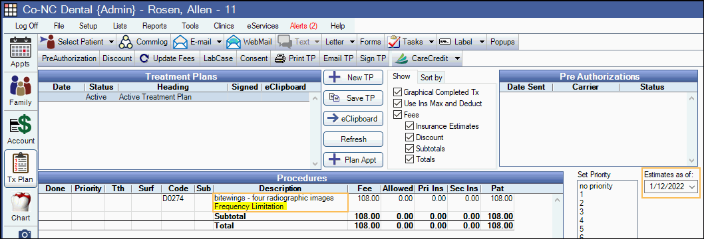The image size is (704, 239).
Task: Click New TP plus button
Action: pyautogui.click(x=353, y=78)
